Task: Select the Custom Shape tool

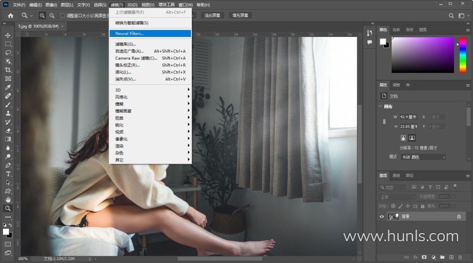Action: point(8,191)
